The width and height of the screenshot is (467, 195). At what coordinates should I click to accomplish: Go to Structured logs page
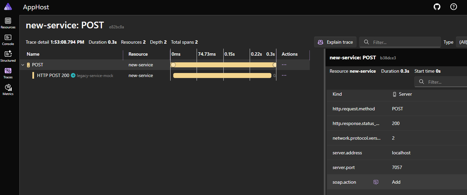(8, 56)
